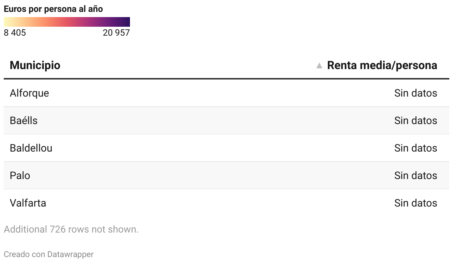This screenshot has width=453, height=263.
Task: Click the Euros por persona al año title
Action: (53, 9)
